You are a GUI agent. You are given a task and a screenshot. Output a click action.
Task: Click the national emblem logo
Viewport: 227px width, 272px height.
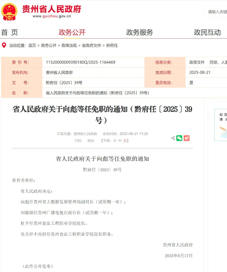click(9, 11)
